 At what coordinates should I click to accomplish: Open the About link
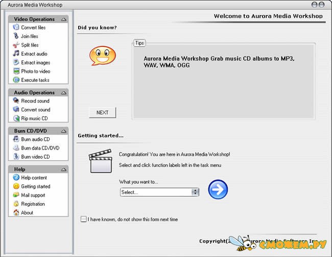point(27,212)
